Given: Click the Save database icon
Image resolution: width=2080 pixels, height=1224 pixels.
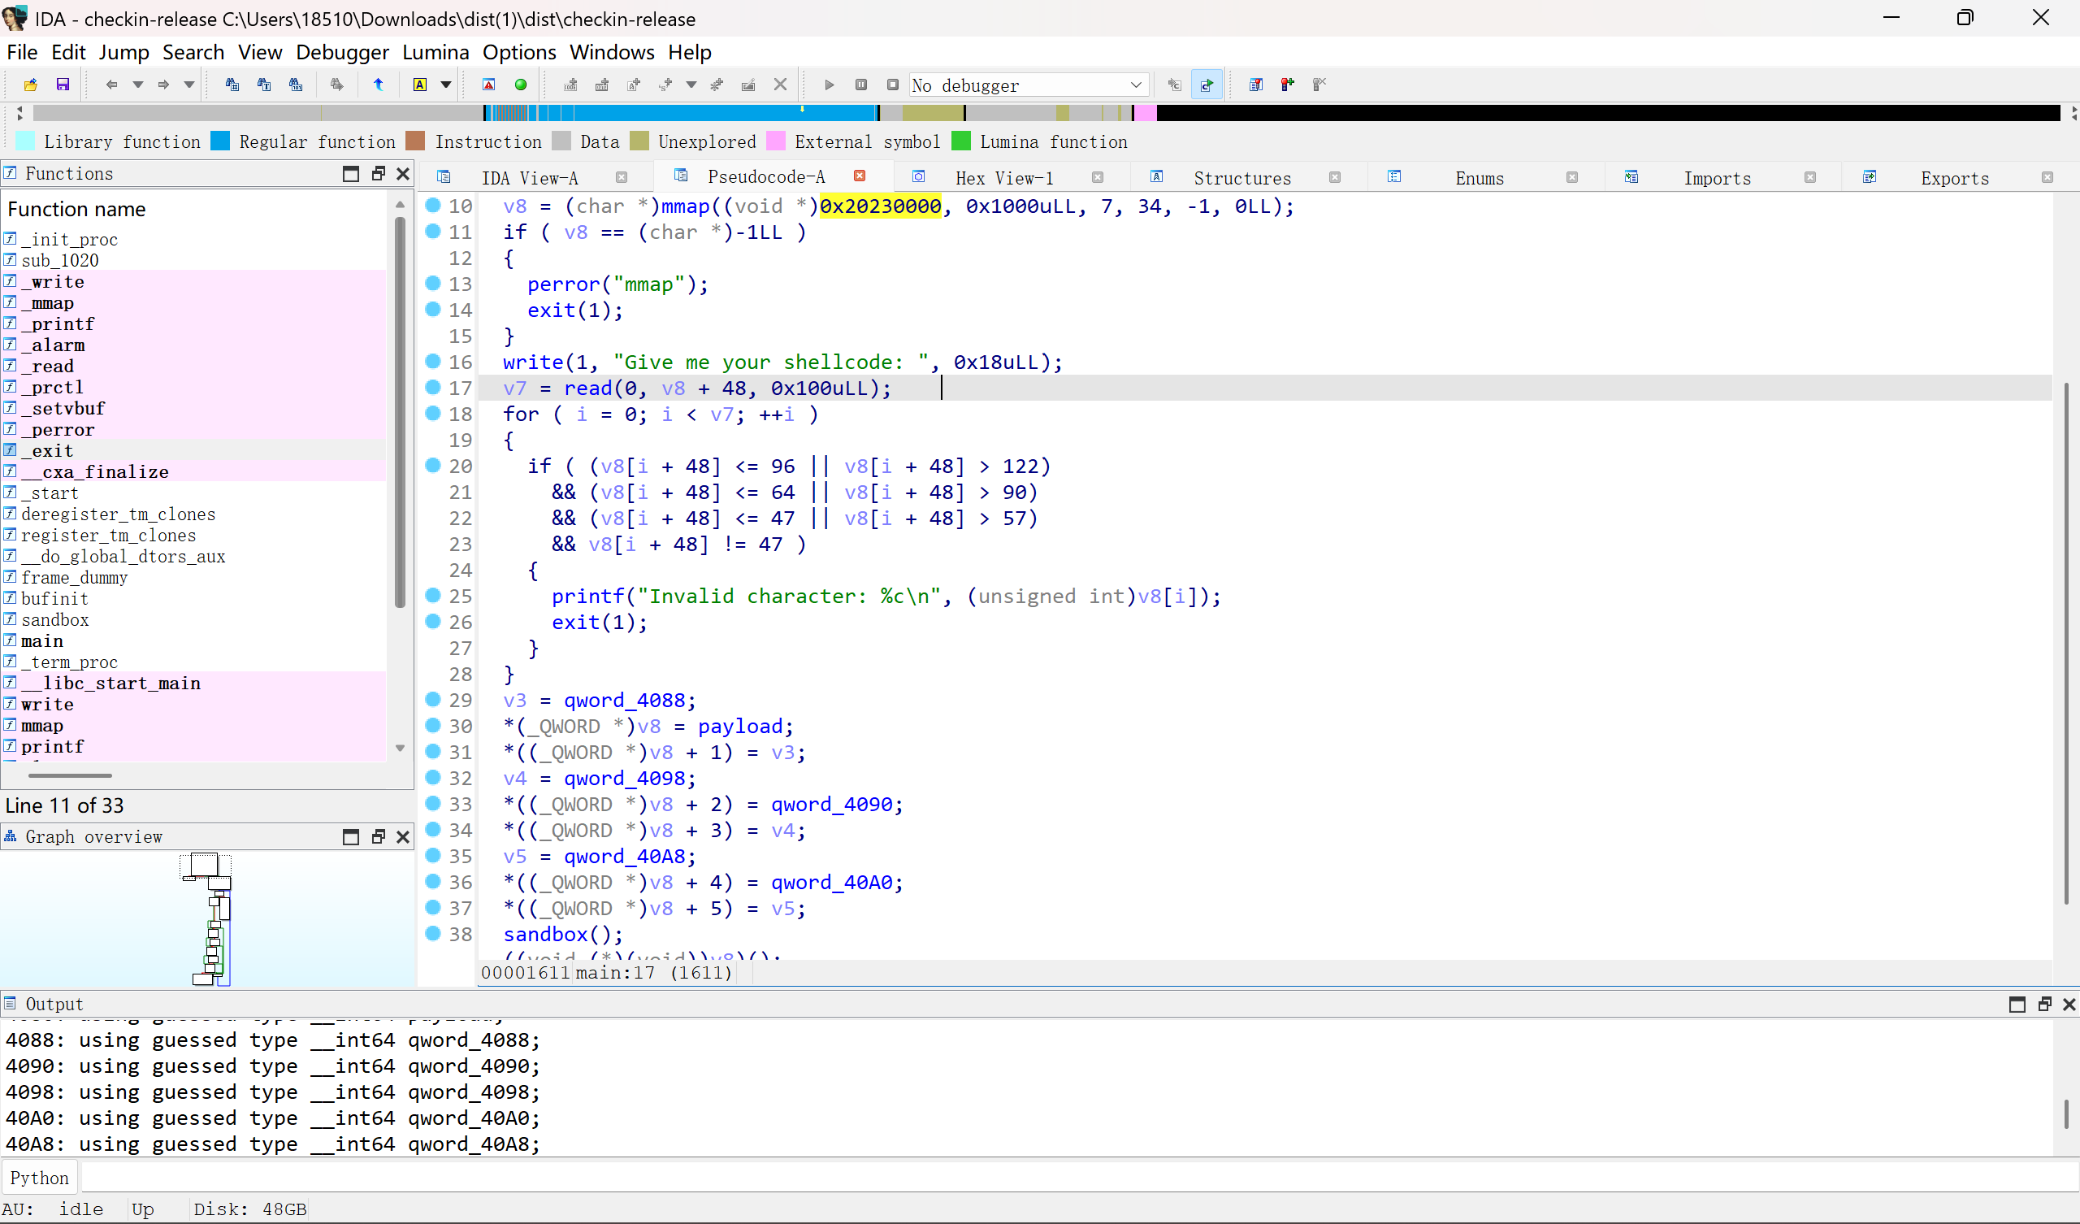Looking at the screenshot, I should [63, 85].
